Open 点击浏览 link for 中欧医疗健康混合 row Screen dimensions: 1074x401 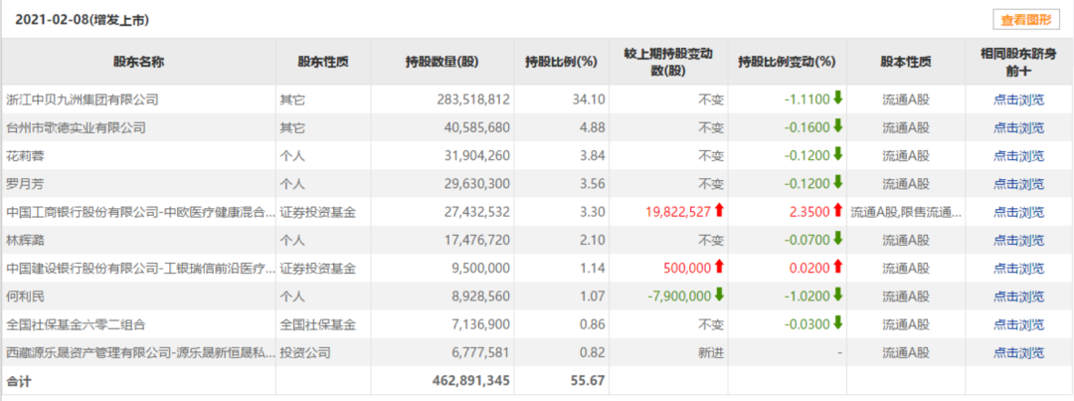pyautogui.click(x=1018, y=212)
